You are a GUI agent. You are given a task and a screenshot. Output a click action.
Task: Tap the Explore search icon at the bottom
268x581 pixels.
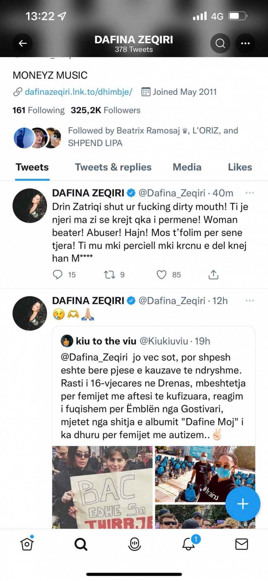[80, 544]
